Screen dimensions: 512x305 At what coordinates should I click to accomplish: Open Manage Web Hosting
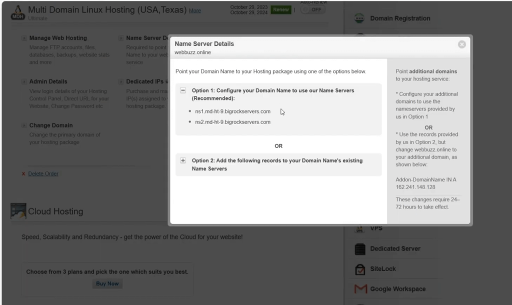coord(58,38)
